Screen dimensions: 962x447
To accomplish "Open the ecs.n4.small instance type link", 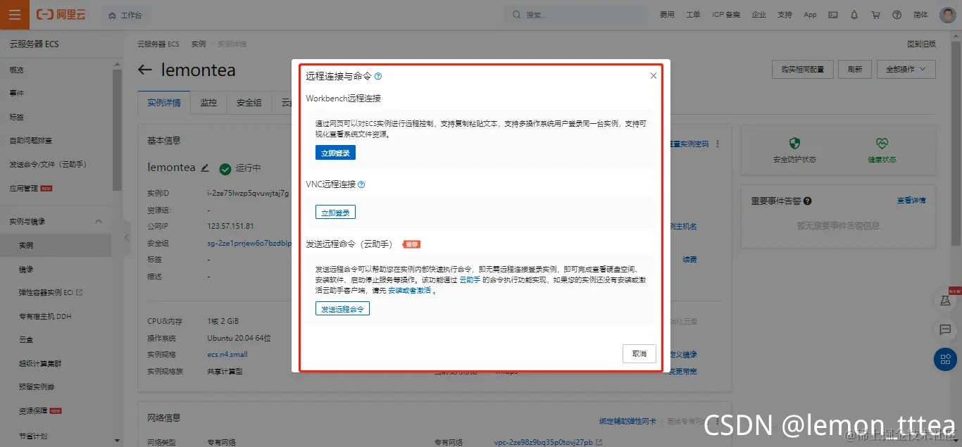I will (x=227, y=354).
